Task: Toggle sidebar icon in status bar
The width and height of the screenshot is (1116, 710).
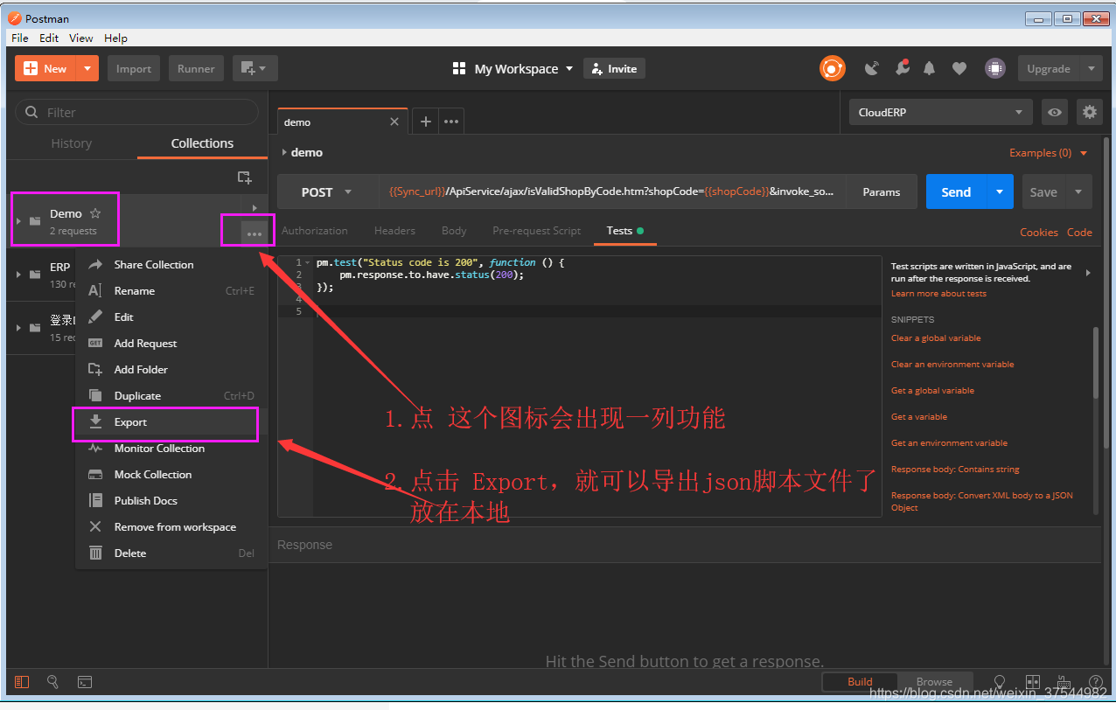Action: click(x=23, y=682)
